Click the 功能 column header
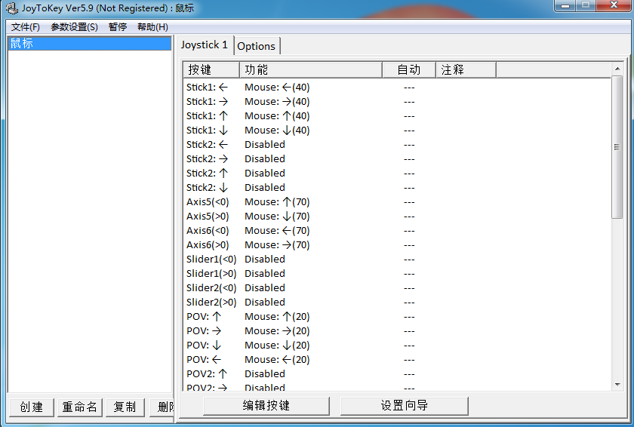Screen dimensions: 634x427 pos(311,70)
